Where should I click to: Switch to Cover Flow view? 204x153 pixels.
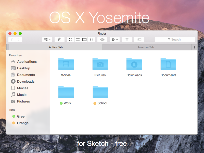point(92,40)
